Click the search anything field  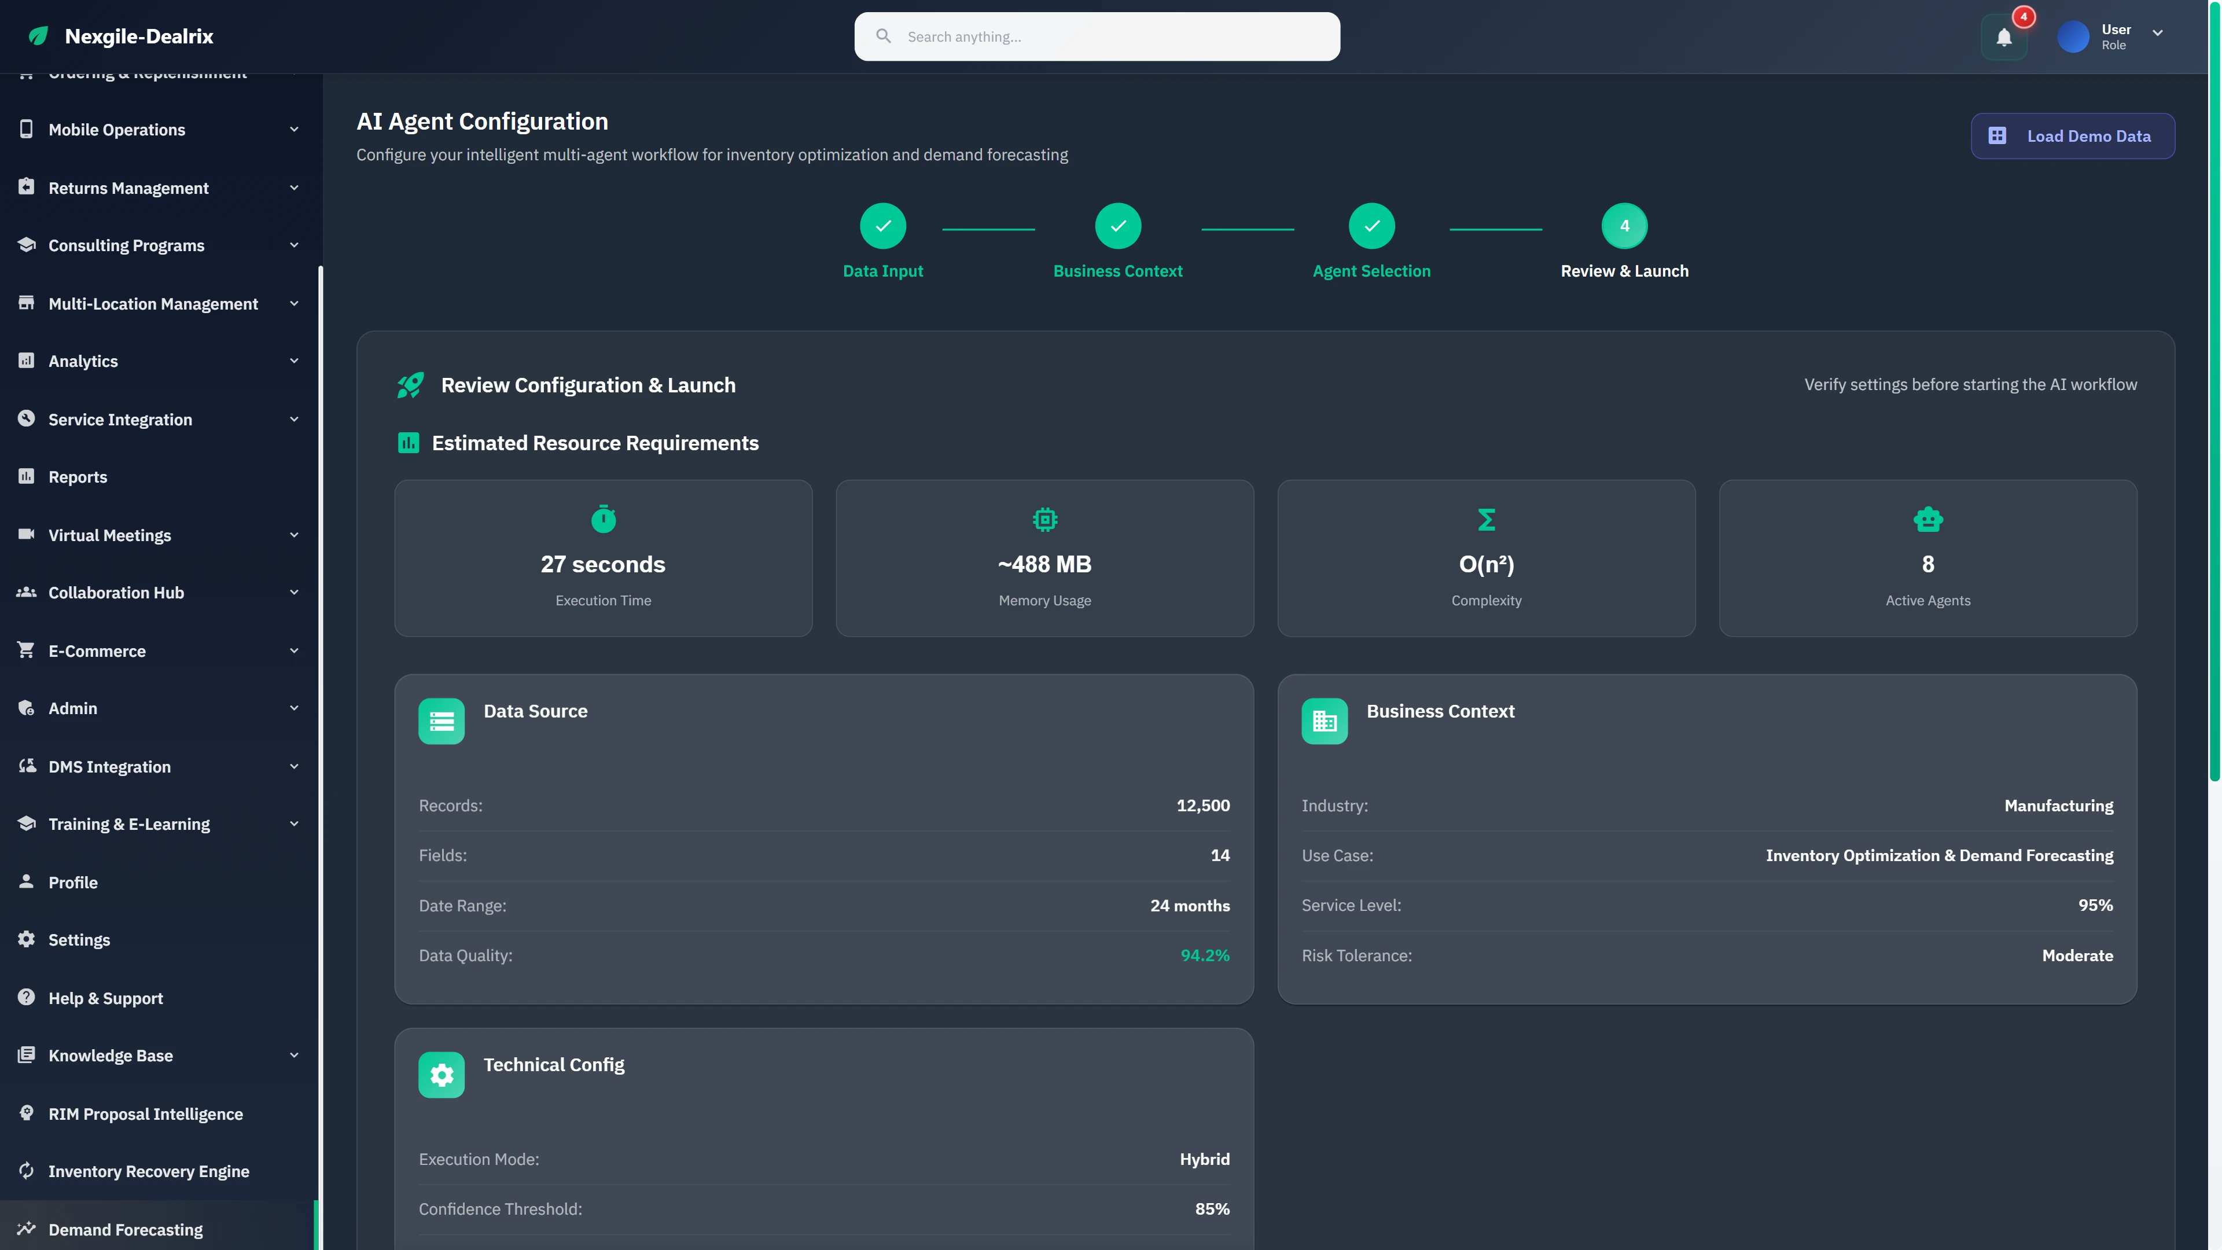(x=1097, y=36)
